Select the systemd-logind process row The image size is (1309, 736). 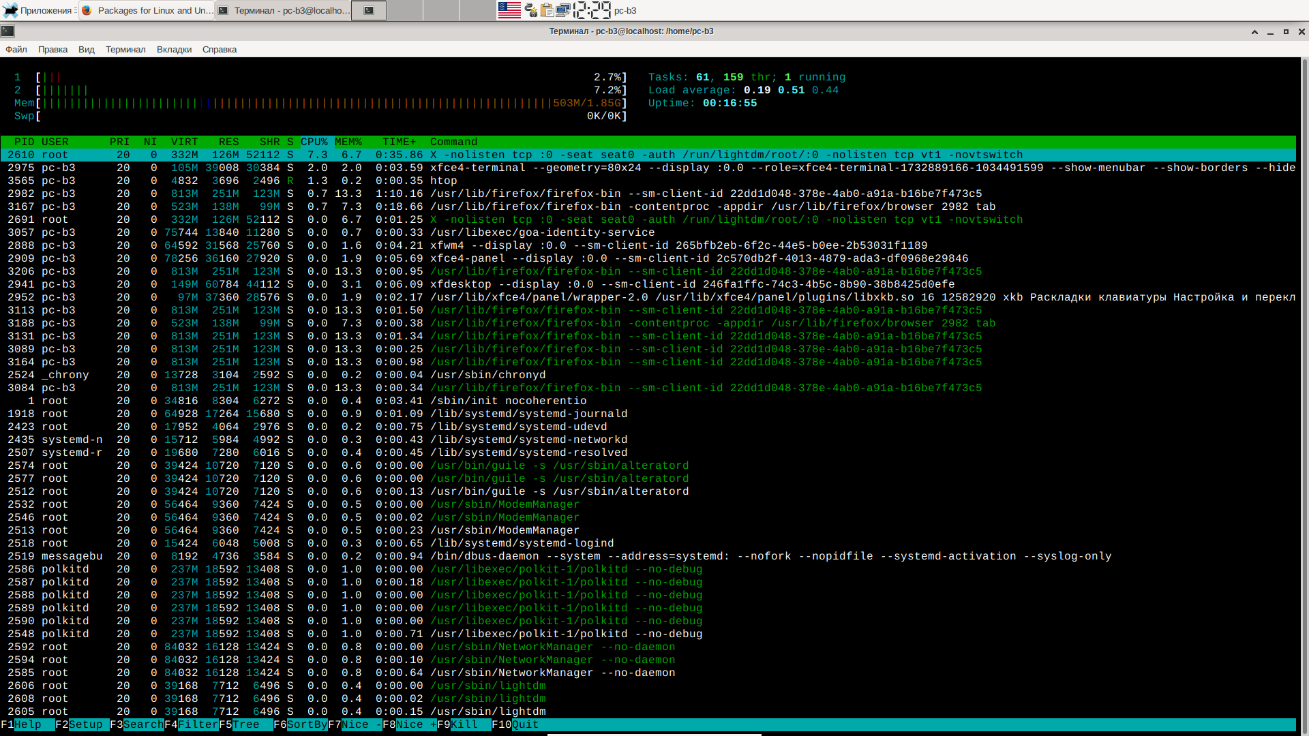click(x=648, y=543)
